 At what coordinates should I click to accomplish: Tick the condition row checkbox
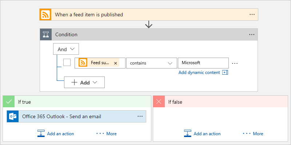[67, 62]
